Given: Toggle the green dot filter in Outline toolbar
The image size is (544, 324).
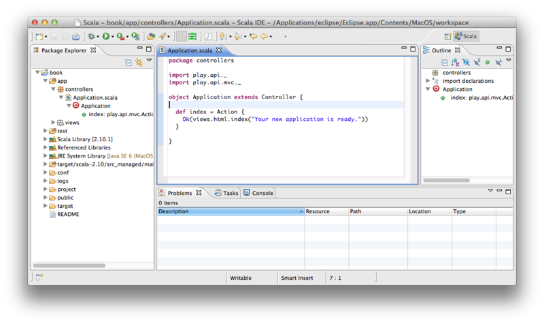Looking at the screenshot, I should point(488,62).
